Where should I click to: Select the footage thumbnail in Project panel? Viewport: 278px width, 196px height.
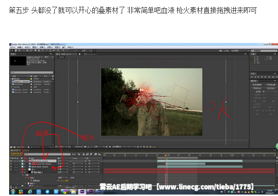(18, 61)
